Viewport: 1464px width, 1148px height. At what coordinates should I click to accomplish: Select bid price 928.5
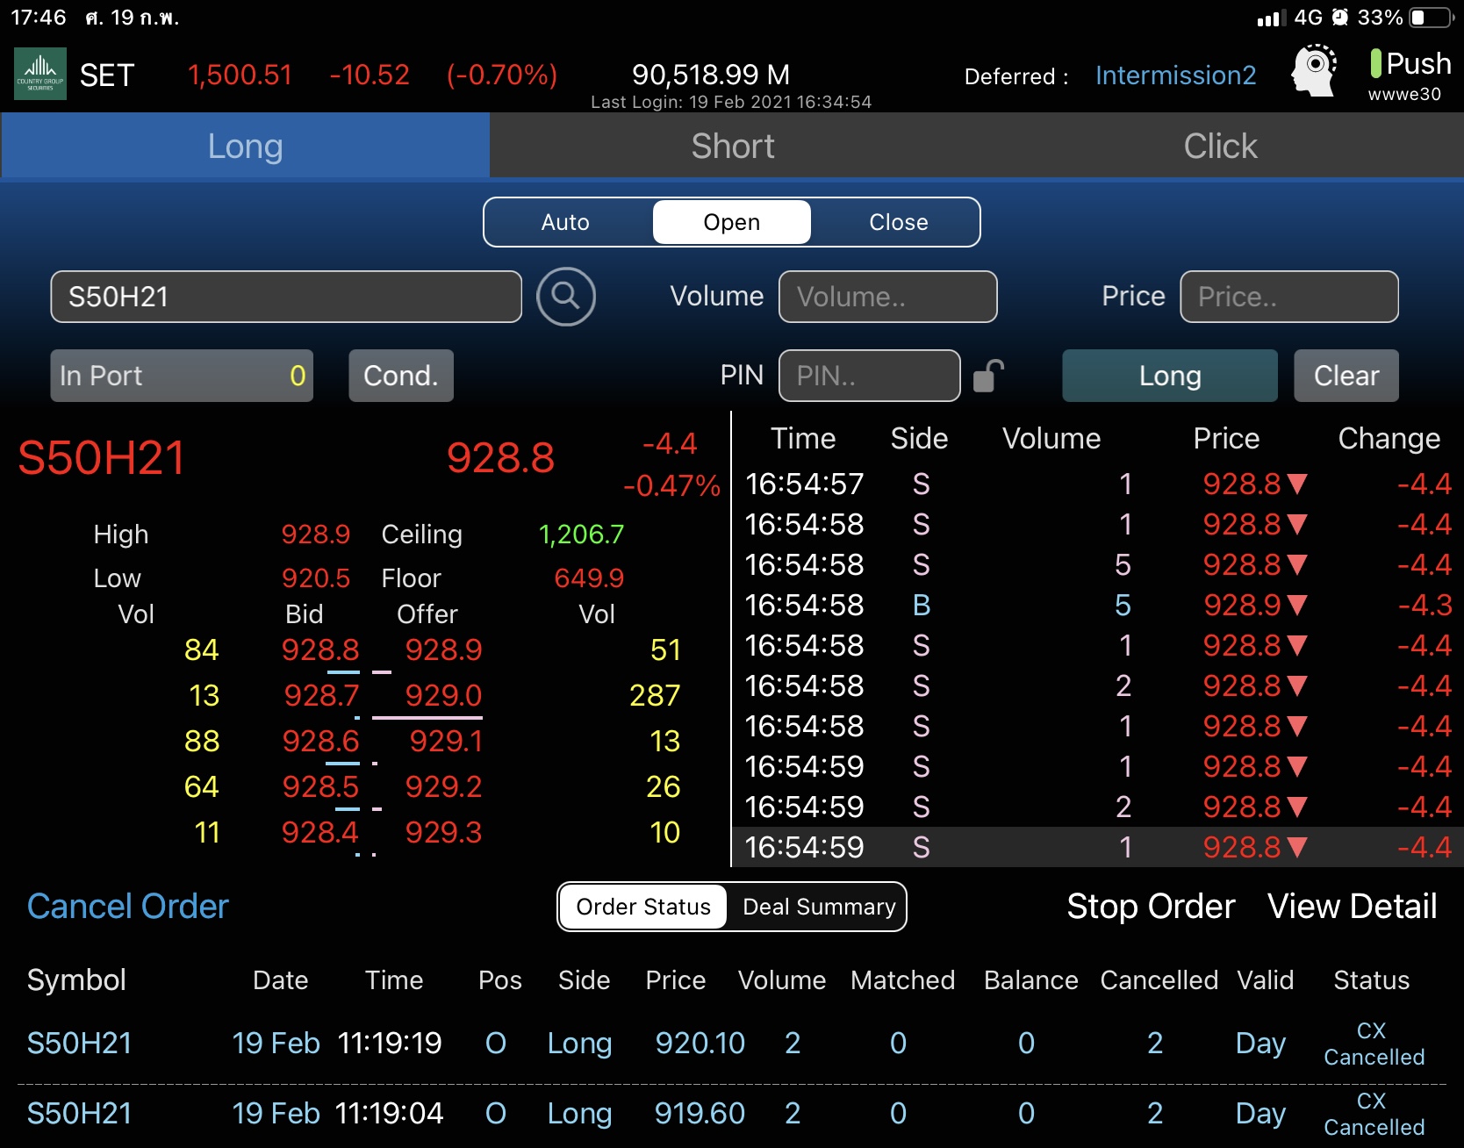point(320,786)
